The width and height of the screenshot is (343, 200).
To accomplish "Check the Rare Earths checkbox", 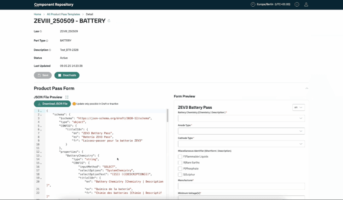I will point(180,163).
